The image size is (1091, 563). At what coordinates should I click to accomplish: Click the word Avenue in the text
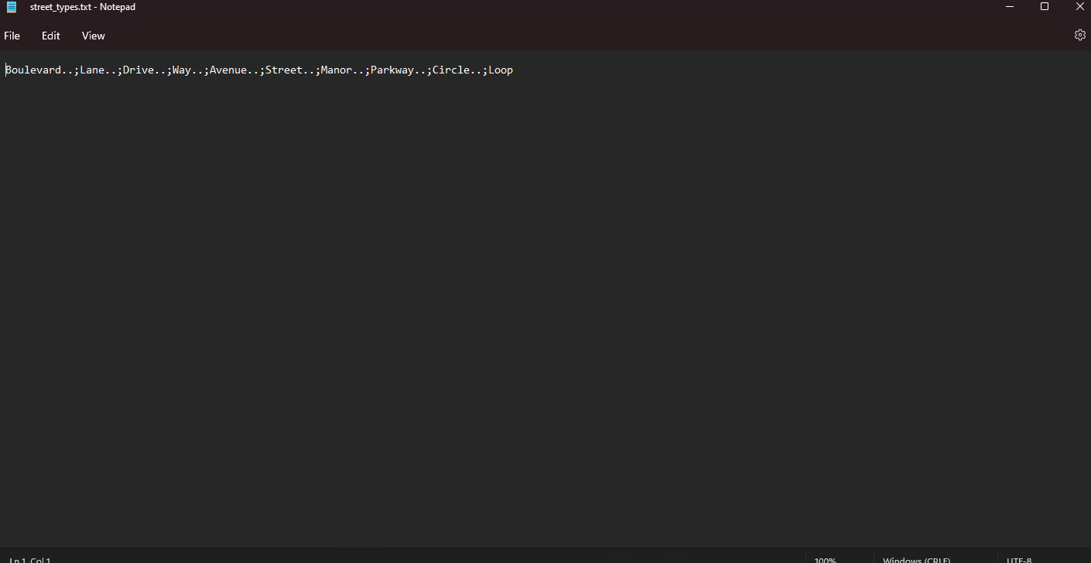[x=231, y=70]
